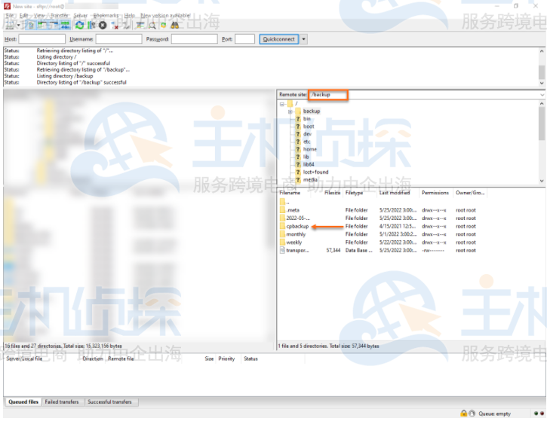The height and width of the screenshot is (421, 547).
Task: Reconnect to last server icon
Action: [125, 25]
